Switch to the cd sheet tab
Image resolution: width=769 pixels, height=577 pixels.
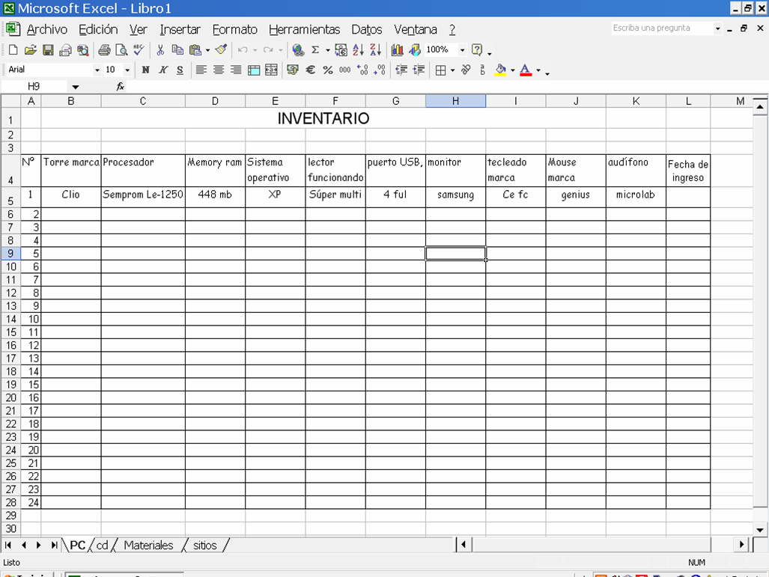[x=102, y=545]
